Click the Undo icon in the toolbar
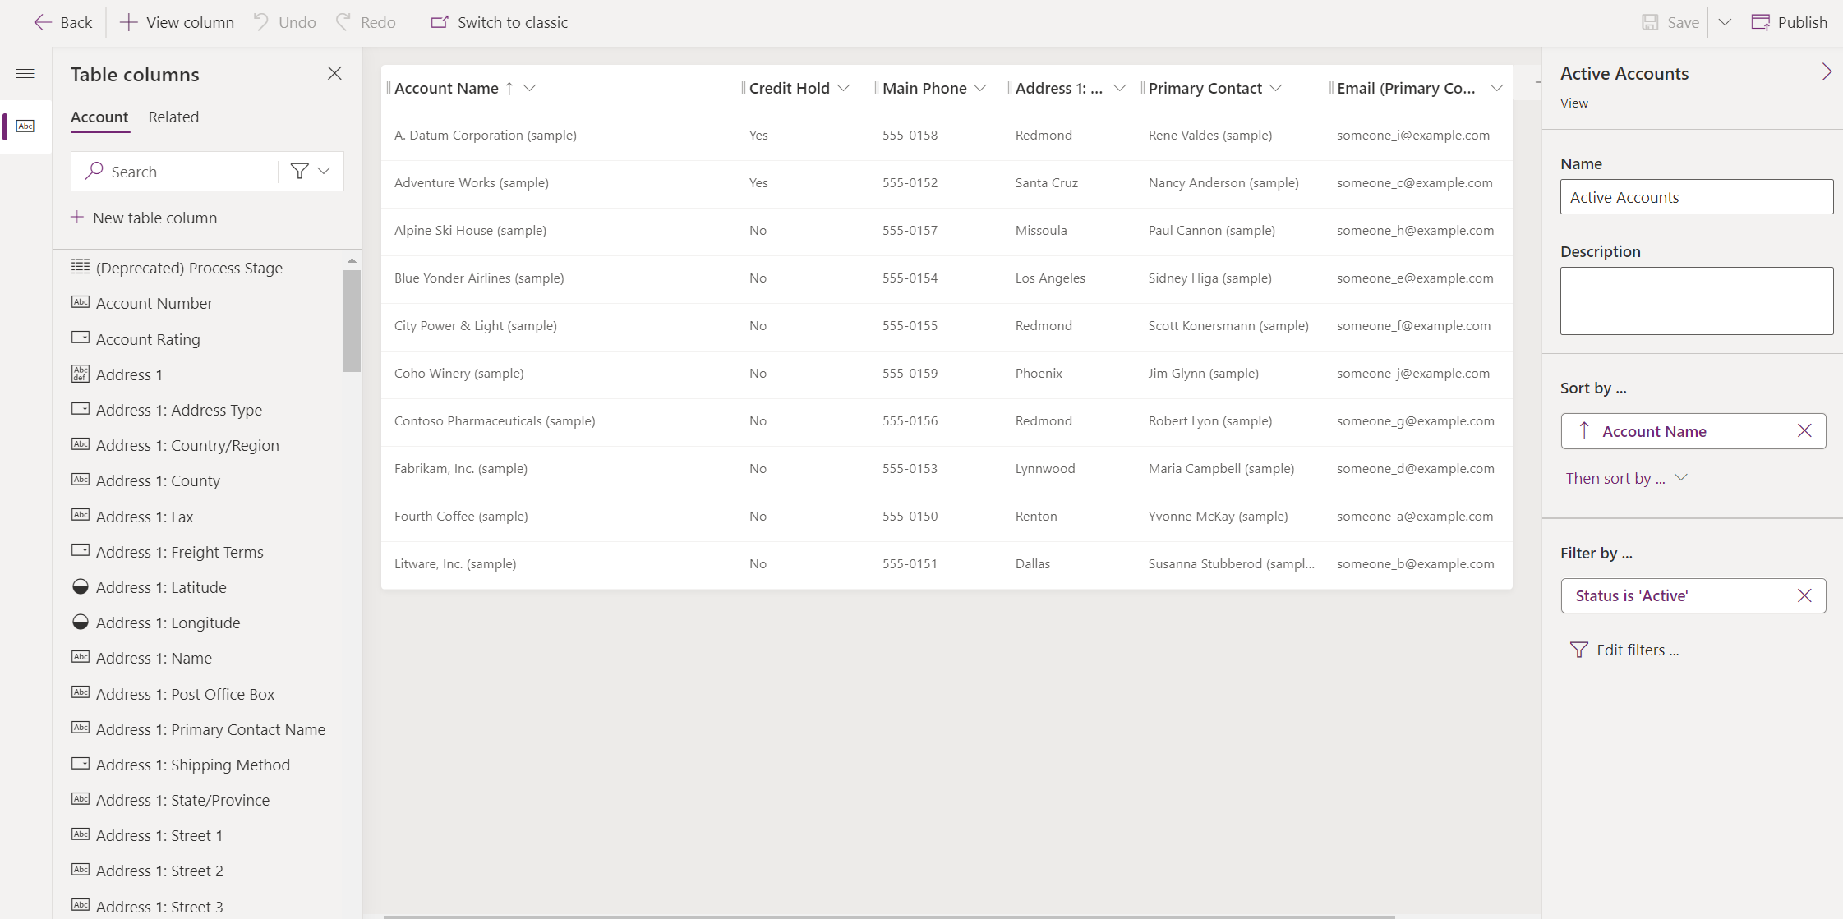Viewport: 1843px width, 919px height. pyautogui.click(x=261, y=22)
